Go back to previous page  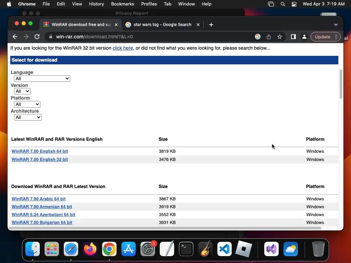point(15,37)
